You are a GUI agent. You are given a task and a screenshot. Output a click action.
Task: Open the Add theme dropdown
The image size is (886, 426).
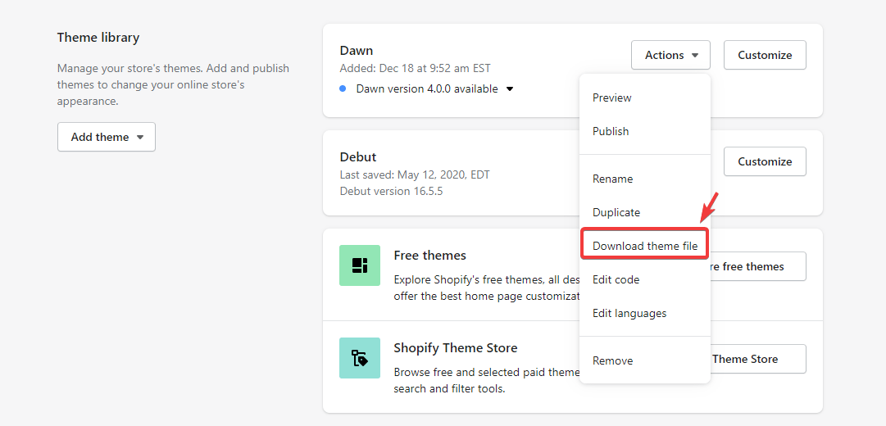(107, 137)
